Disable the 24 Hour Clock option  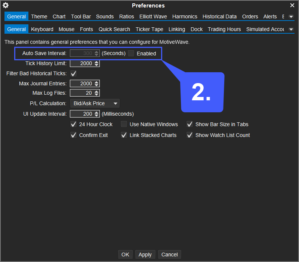[74, 124]
